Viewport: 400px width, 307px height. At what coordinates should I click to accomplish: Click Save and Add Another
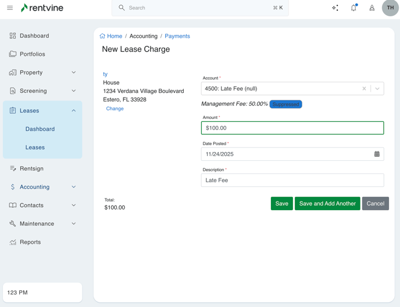point(327,204)
